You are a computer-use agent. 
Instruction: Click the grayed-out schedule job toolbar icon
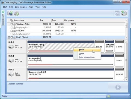(x=117, y=13)
